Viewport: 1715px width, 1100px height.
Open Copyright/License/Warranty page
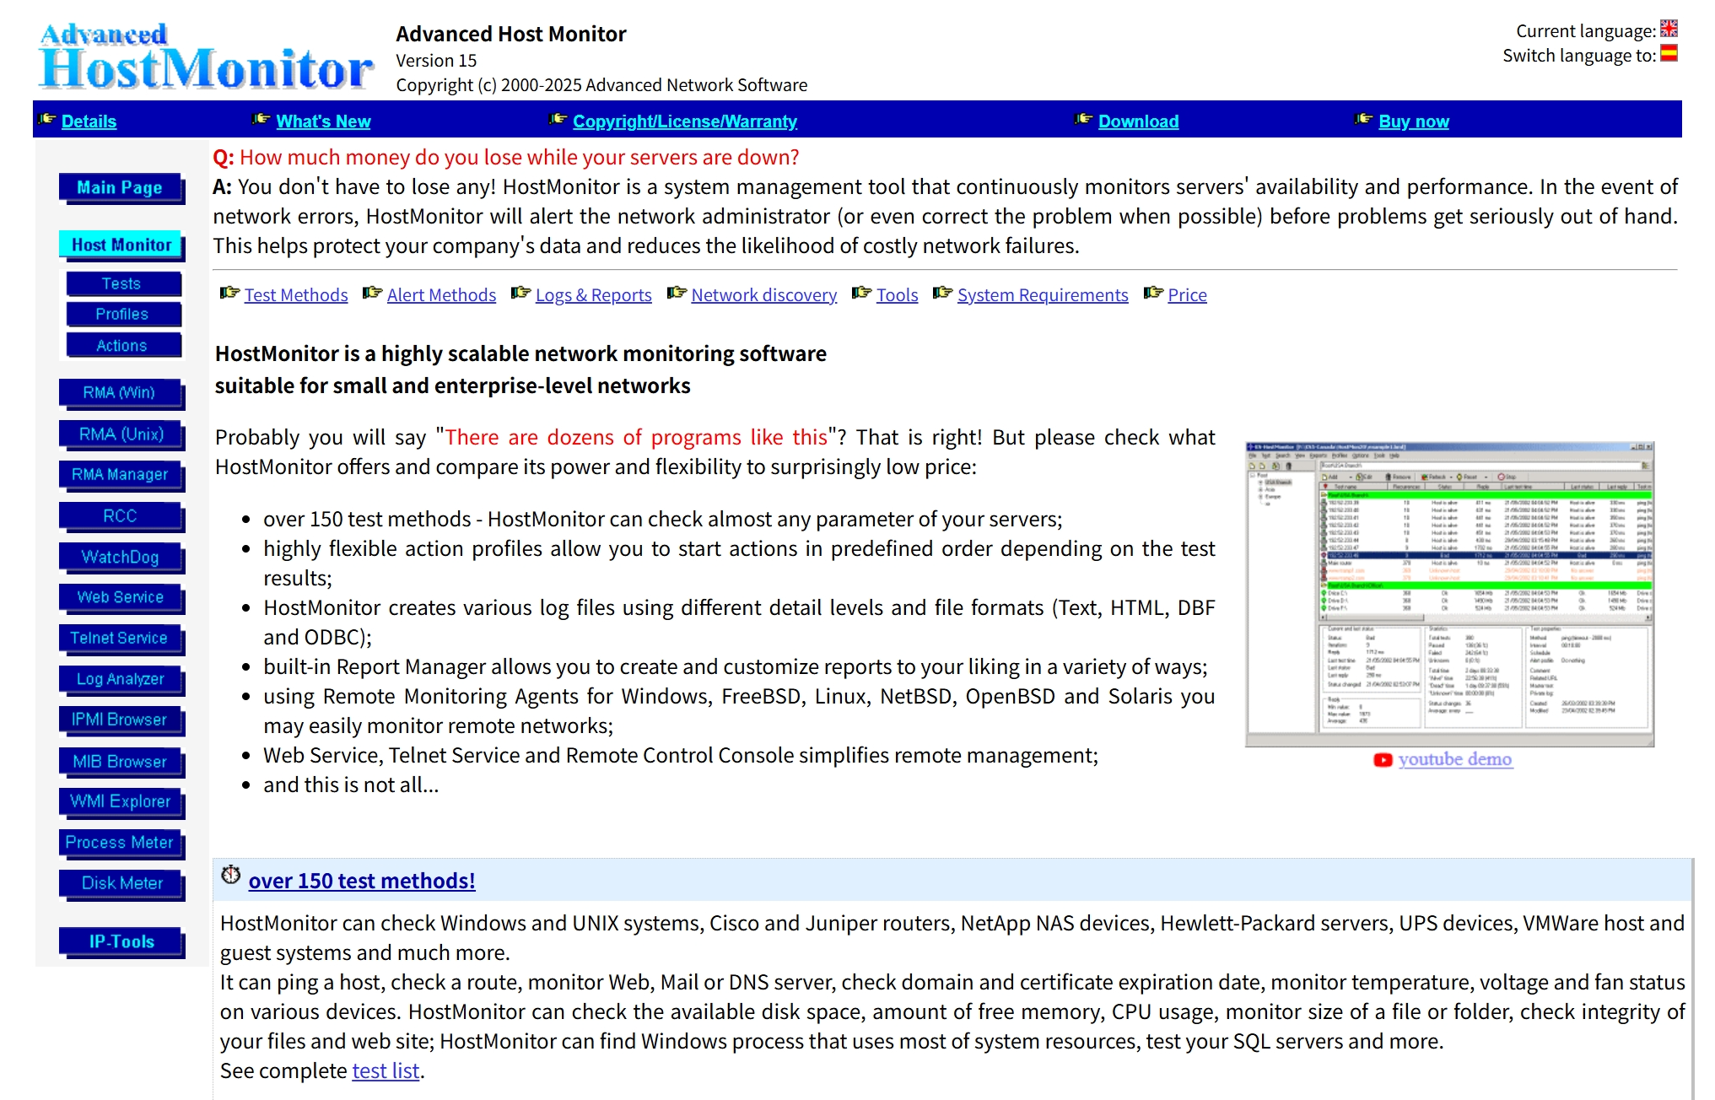pyautogui.click(x=684, y=121)
